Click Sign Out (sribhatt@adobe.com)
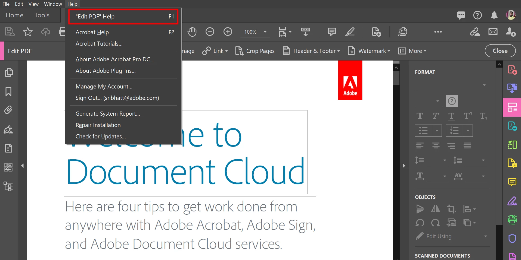This screenshot has width=521, height=260. click(123, 98)
